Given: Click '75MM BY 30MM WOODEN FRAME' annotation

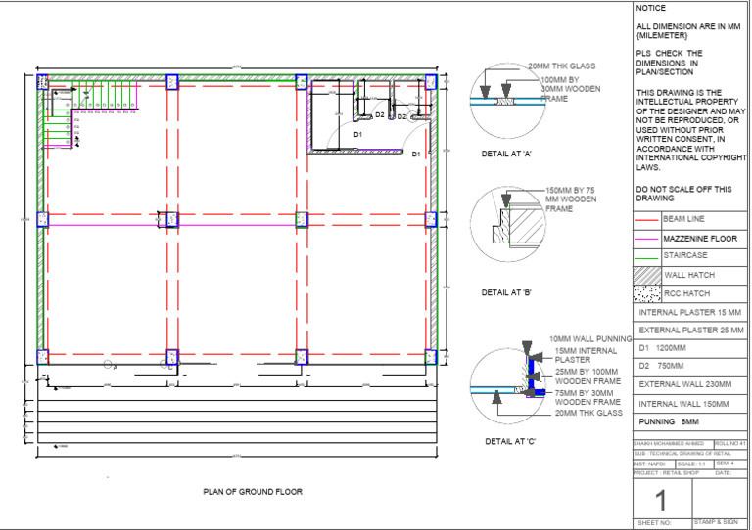Looking at the screenshot, I should click(587, 397).
